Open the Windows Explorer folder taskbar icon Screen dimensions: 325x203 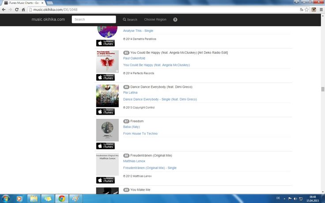tap(34, 199)
